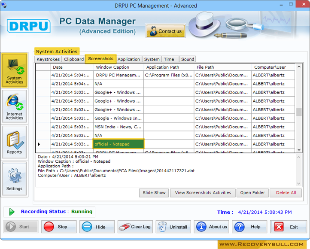Click the File Path column header

pyautogui.click(x=222, y=67)
